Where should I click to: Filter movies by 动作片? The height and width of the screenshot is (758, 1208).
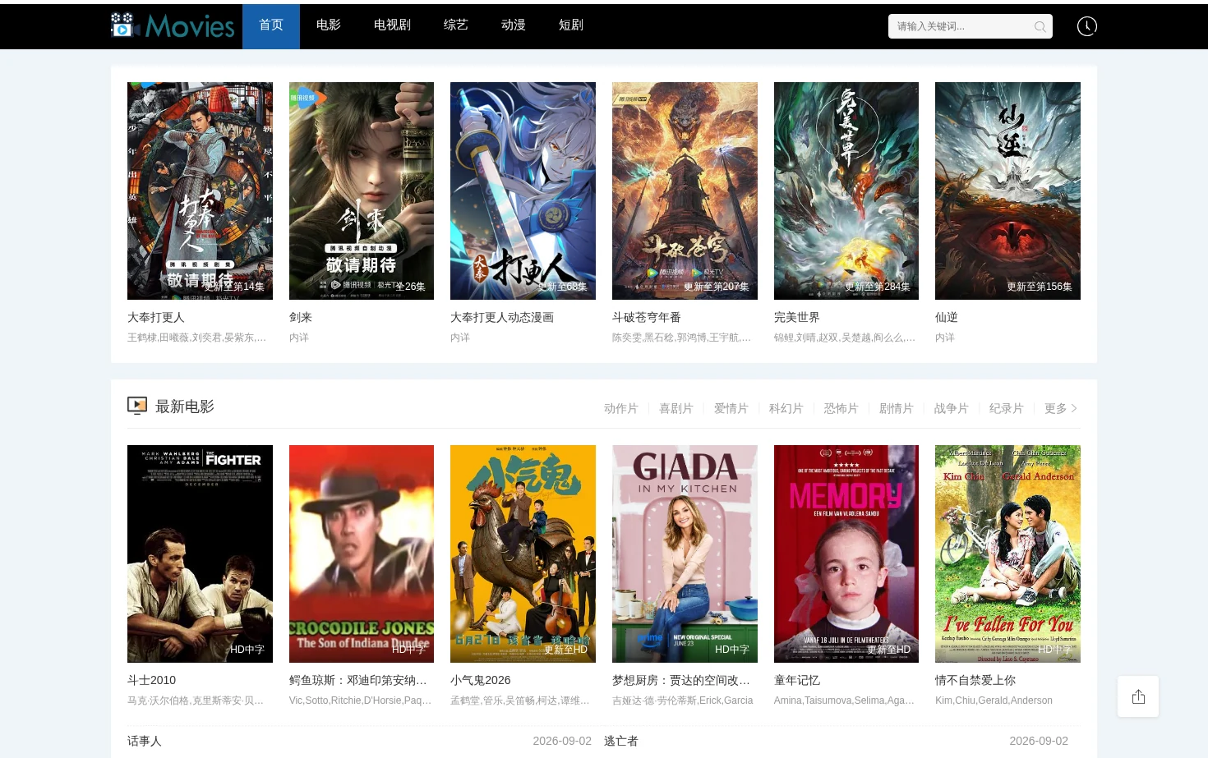[621, 408]
